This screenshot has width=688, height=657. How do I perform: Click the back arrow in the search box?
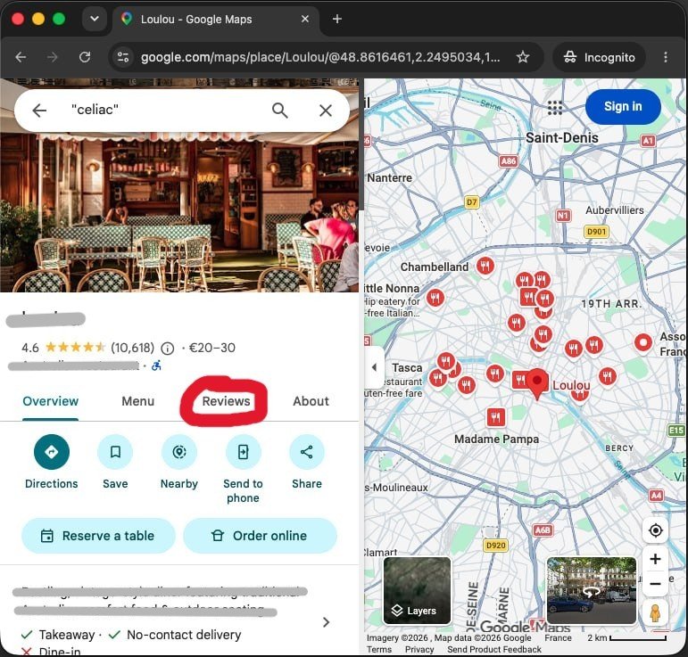pyautogui.click(x=39, y=111)
